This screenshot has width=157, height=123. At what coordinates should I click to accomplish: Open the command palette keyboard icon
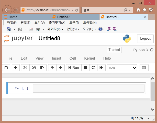(x=144, y=68)
